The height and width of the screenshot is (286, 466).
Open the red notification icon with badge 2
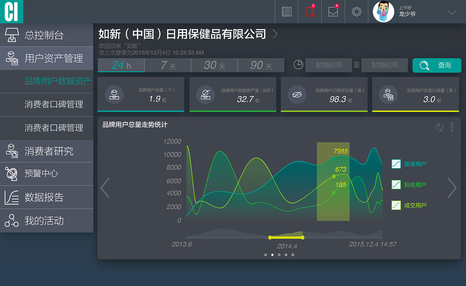(310, 11)
